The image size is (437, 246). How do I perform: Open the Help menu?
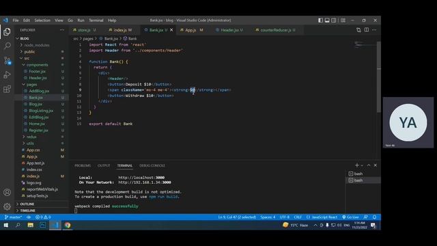click(x=112, y=20)
